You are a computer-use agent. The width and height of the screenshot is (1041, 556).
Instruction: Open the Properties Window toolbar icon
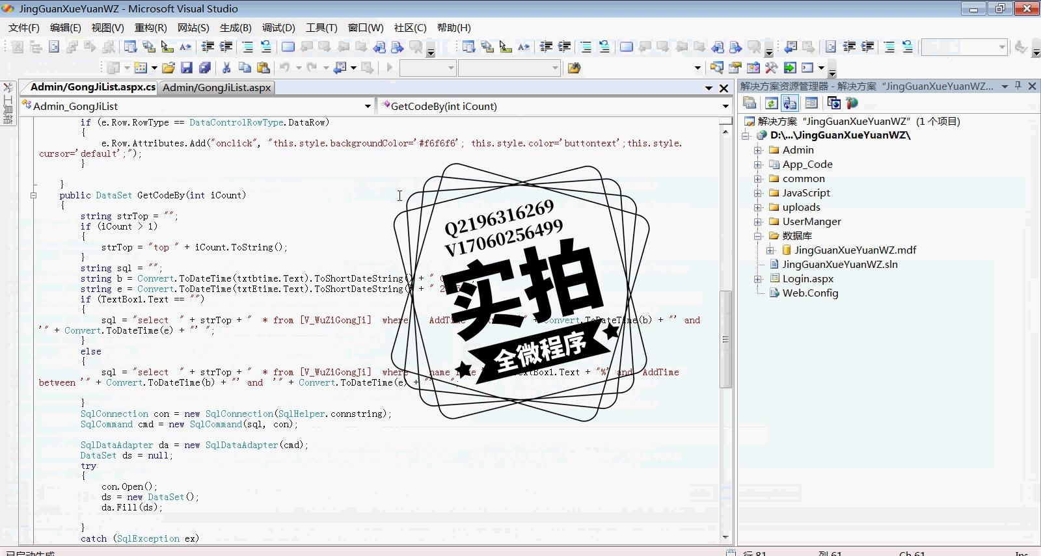[x=735, y=68]
